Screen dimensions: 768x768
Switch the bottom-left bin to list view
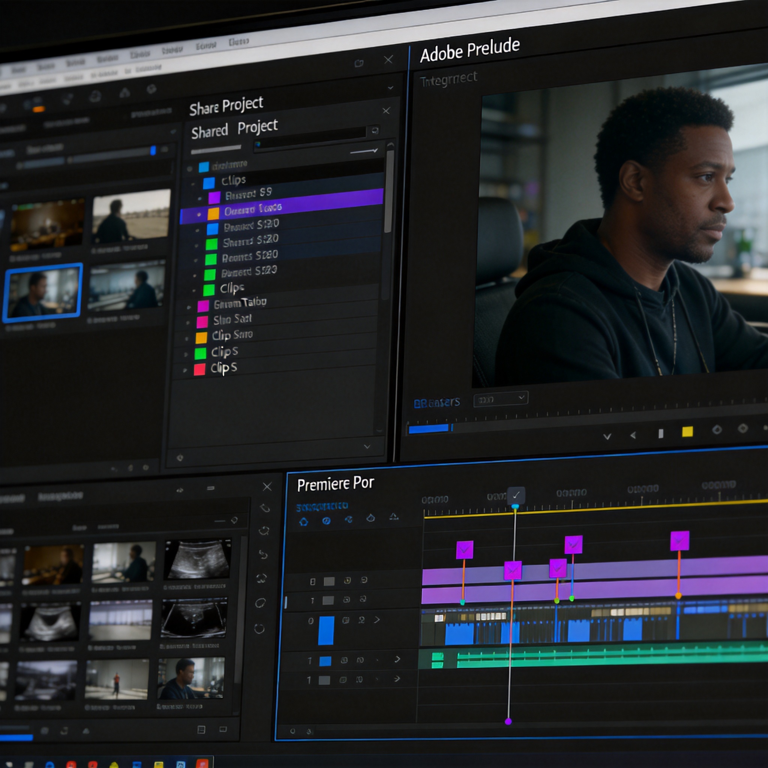201,729
